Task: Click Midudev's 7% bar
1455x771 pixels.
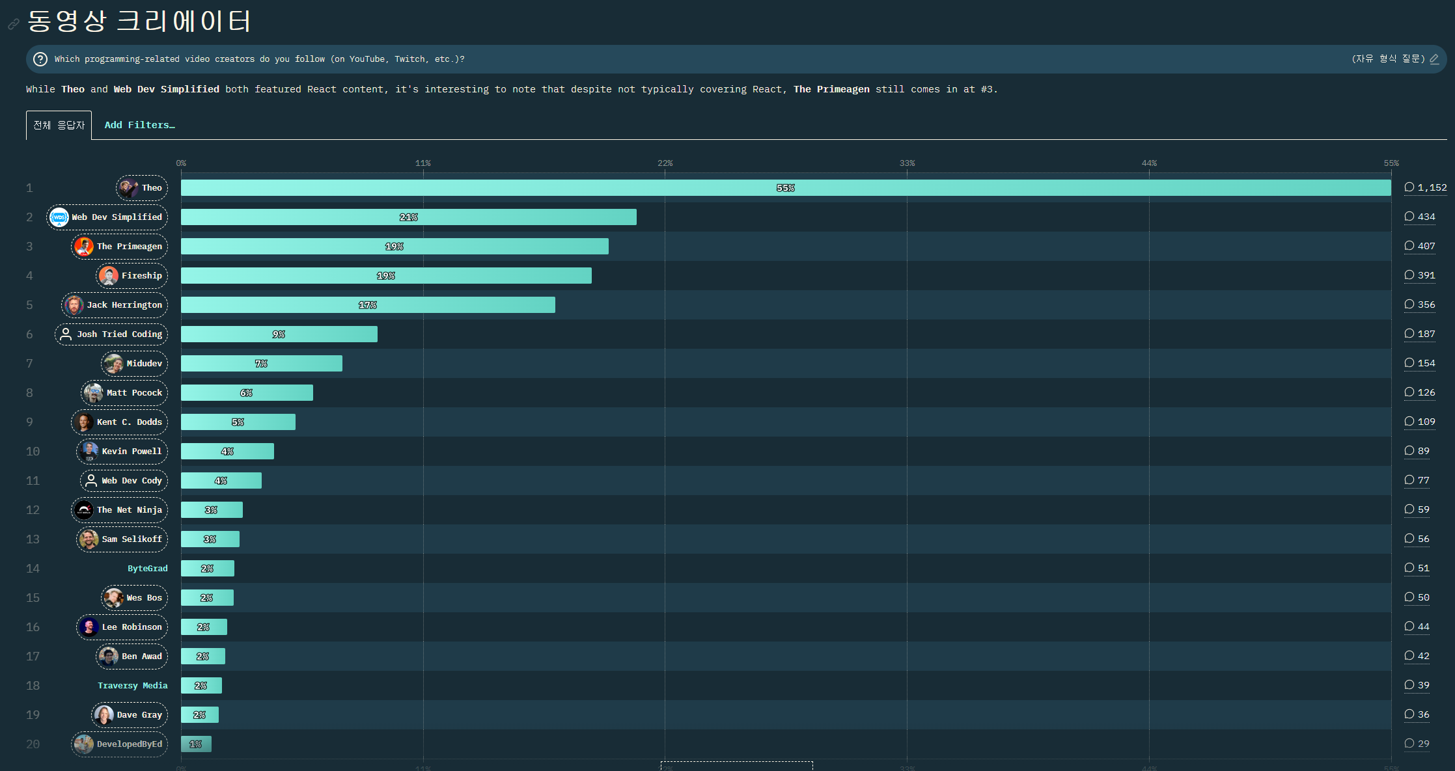Action: coord(261,364)
